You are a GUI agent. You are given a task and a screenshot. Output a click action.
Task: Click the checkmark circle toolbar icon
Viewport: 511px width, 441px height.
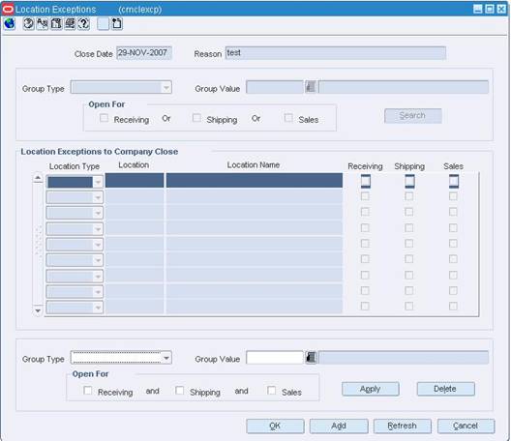[x=29, y=24]
